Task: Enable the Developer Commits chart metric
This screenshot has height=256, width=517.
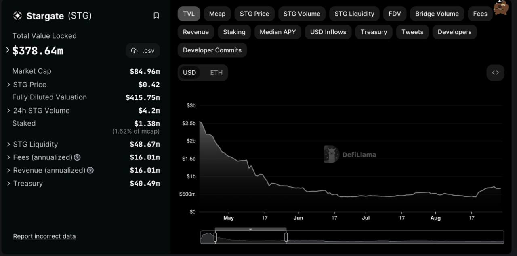Action: [212, 50]
